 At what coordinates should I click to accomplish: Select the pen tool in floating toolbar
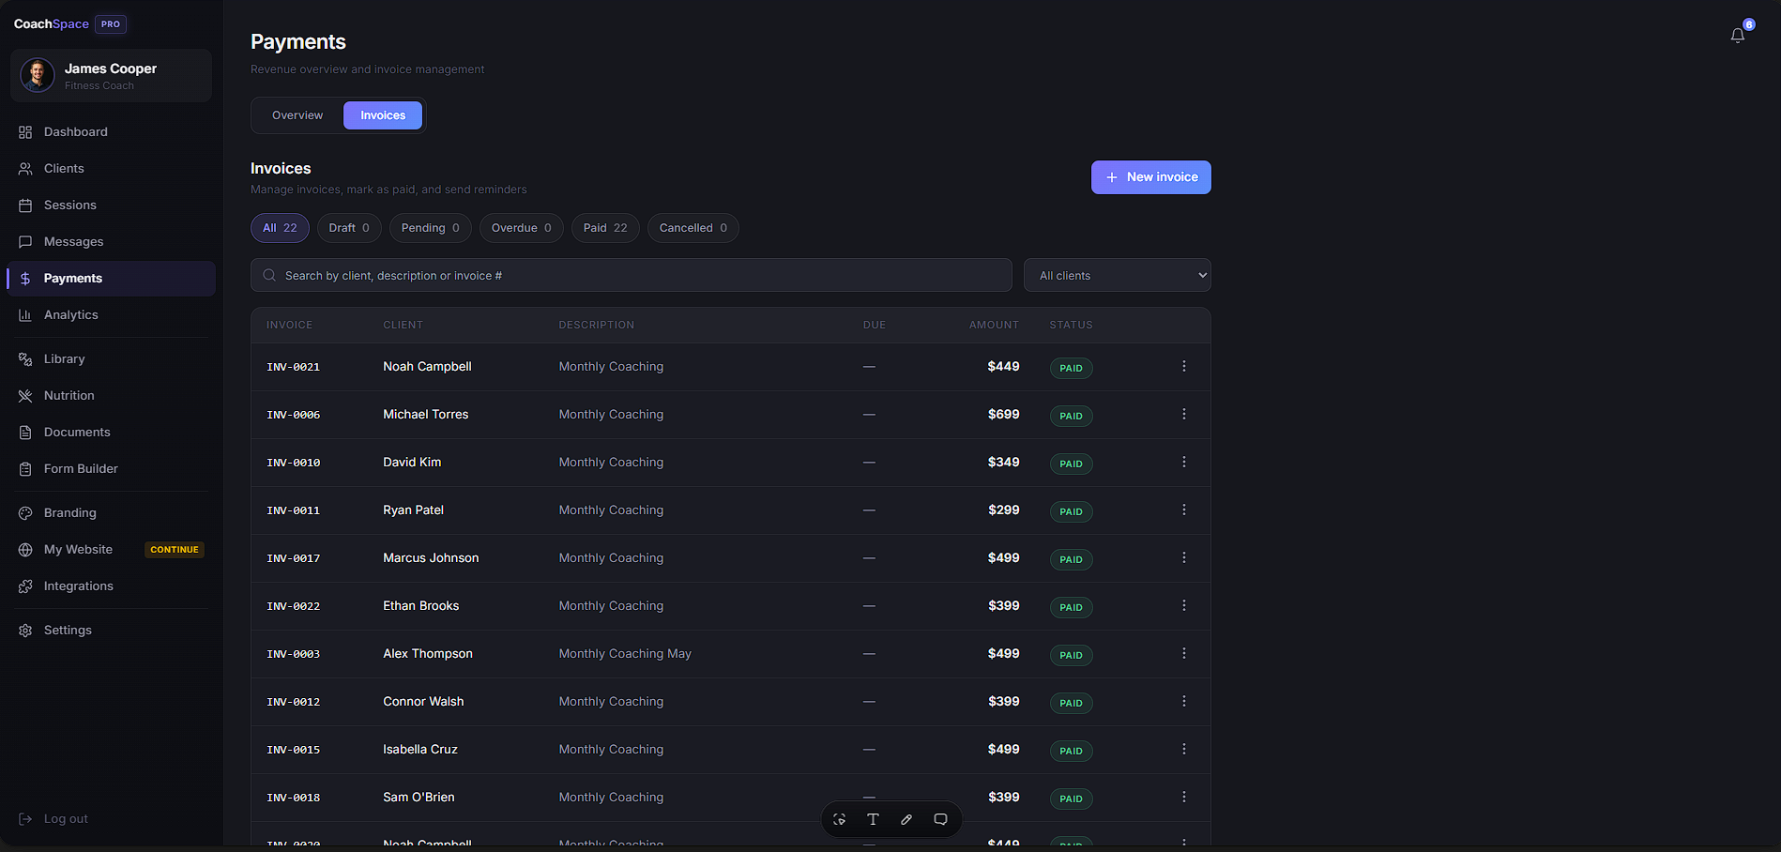(906, 819)
